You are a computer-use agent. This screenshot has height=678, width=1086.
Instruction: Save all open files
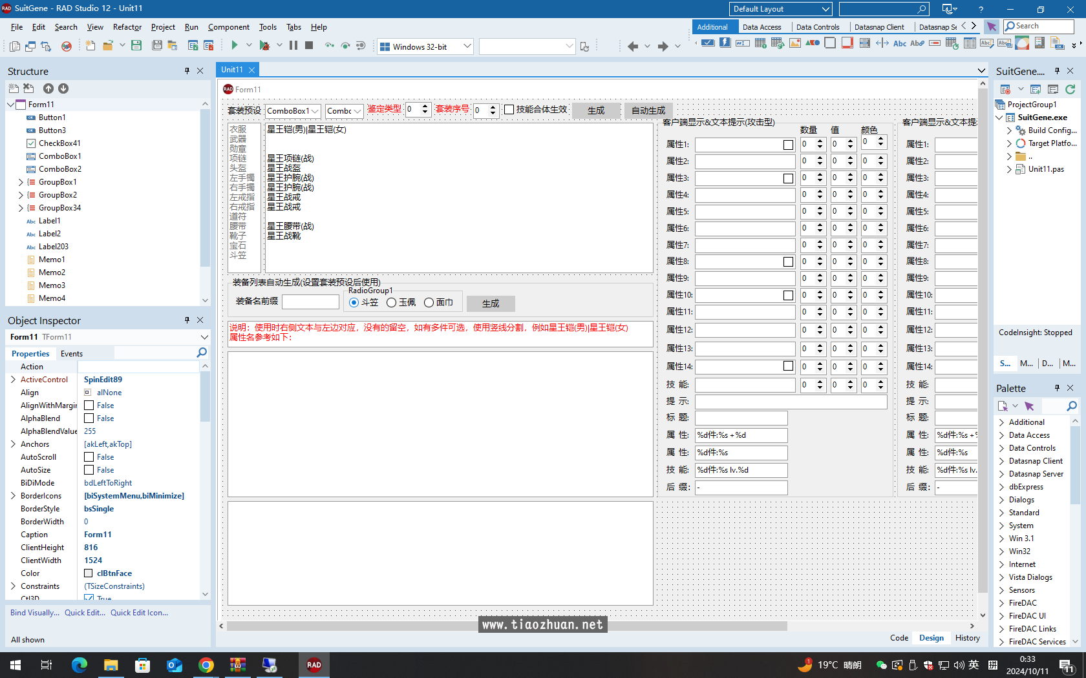(x=157, y=46)
